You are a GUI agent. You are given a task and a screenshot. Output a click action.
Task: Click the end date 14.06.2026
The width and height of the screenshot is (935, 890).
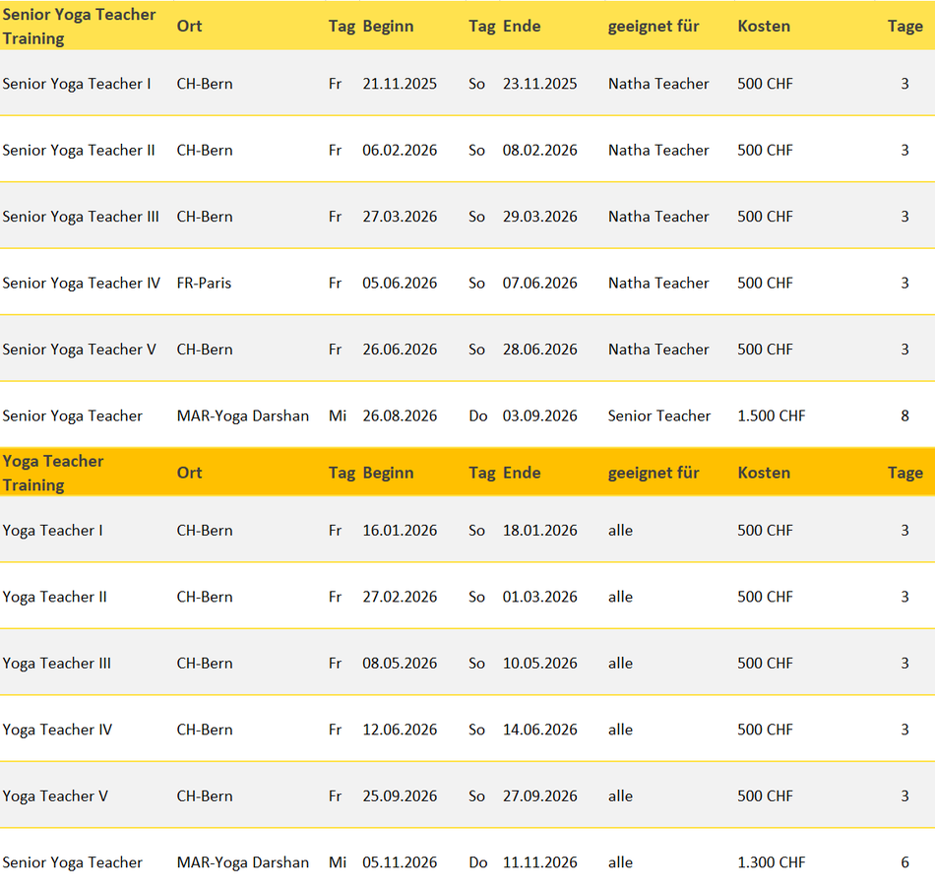point(539,731)
